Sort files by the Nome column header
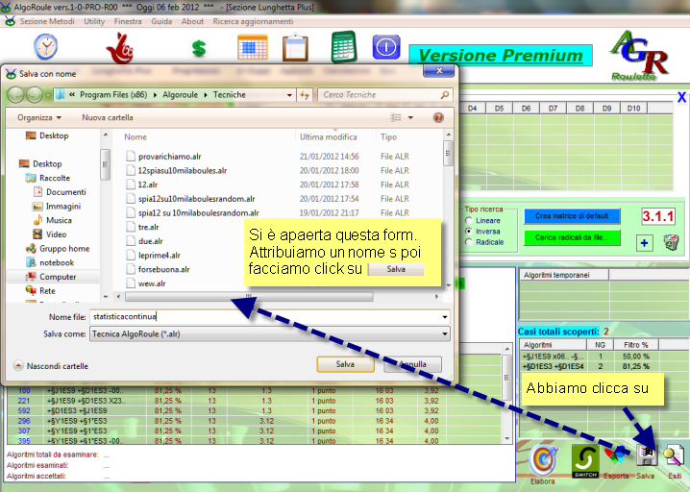 coord(136,136)
